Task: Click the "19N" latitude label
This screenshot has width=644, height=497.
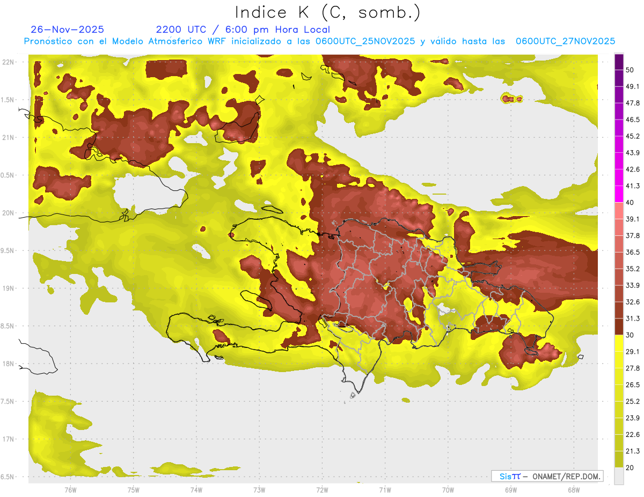Action: pos(8,288)
